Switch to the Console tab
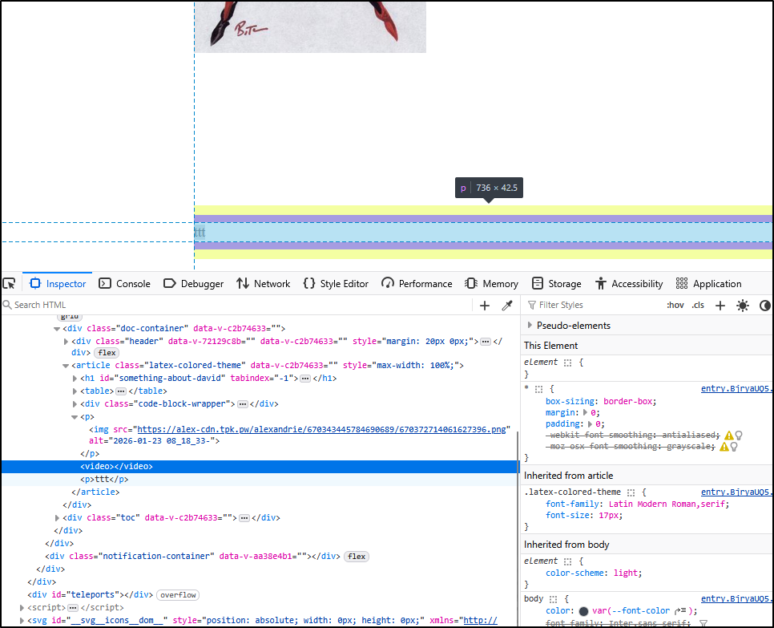774x628 pixels. click(125, 283)
